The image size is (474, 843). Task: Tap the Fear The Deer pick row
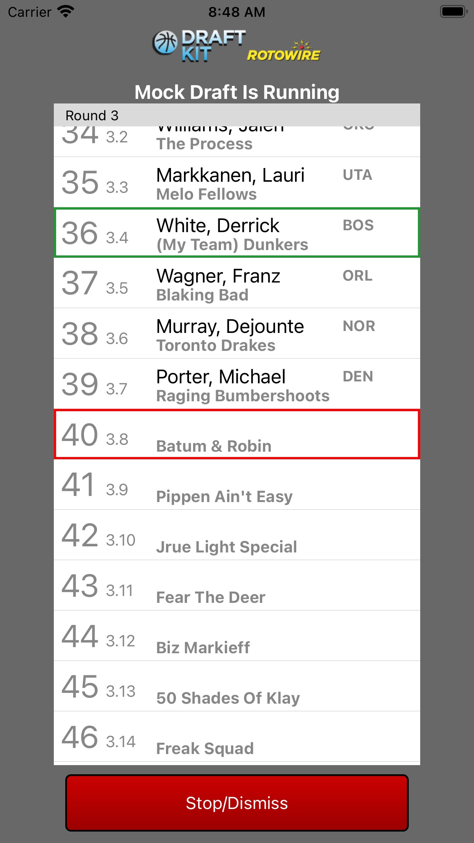[x=237, y=585]
